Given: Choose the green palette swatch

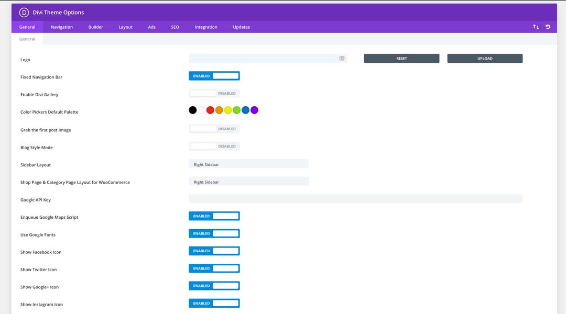Looking at the screenshot, I should [236, 110].
